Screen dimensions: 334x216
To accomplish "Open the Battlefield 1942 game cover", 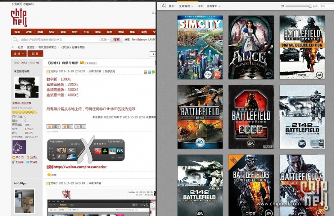I will click(x=200, y=117).
